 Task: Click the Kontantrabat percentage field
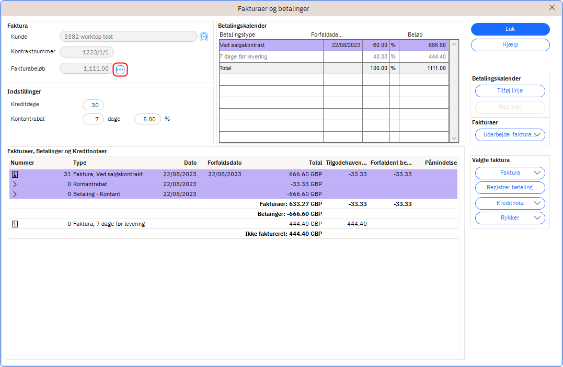(x=147, y=119)
